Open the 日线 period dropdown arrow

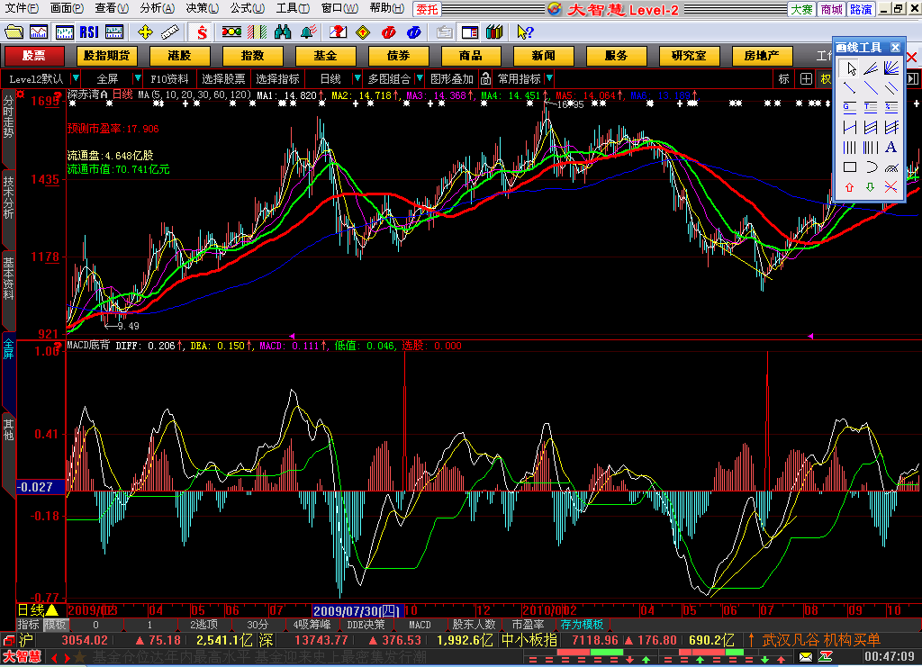356,78
